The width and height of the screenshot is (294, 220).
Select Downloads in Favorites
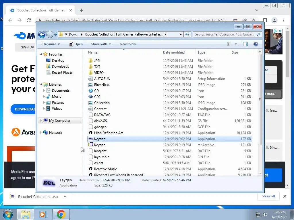click(60, 66)
